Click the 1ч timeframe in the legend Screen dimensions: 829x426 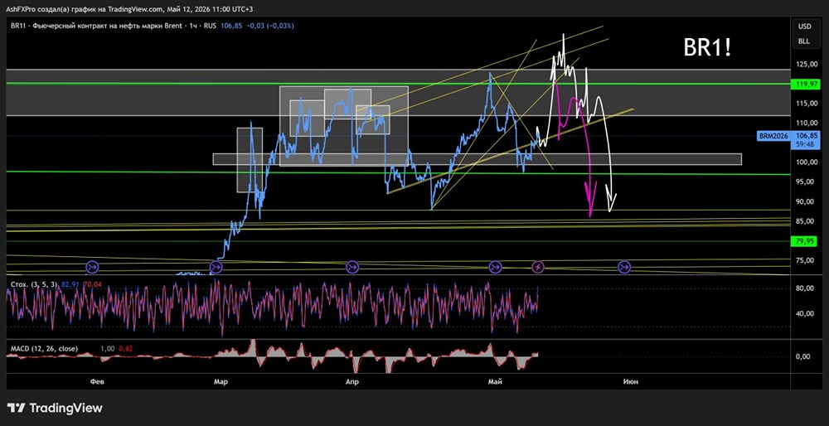192,26
